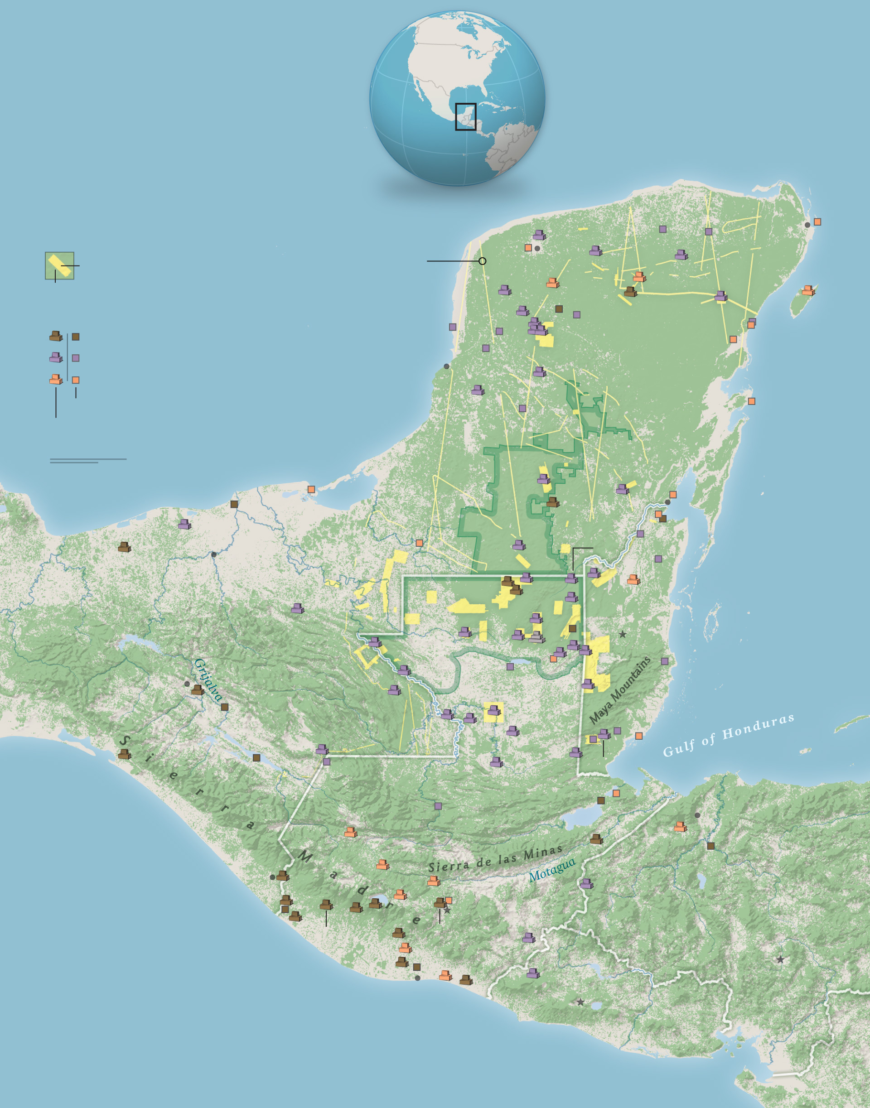Viewport: 870px width, 1108px height.
Task: Click the brown temple icon in legend
Action: click(56, 336)
